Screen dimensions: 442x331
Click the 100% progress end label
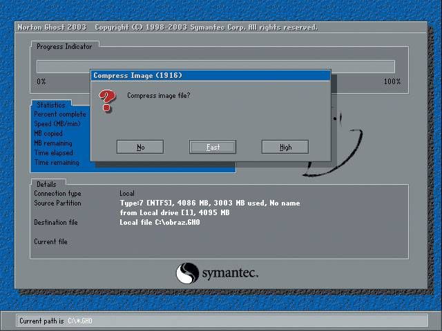pyautogui.click(x=392, y=81)
